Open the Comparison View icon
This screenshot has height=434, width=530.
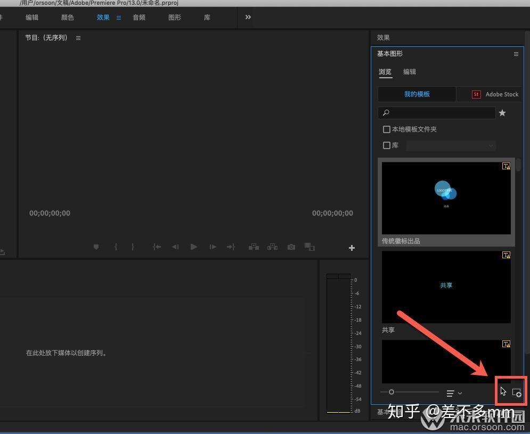pyautogui.click(x=309, y=247)
